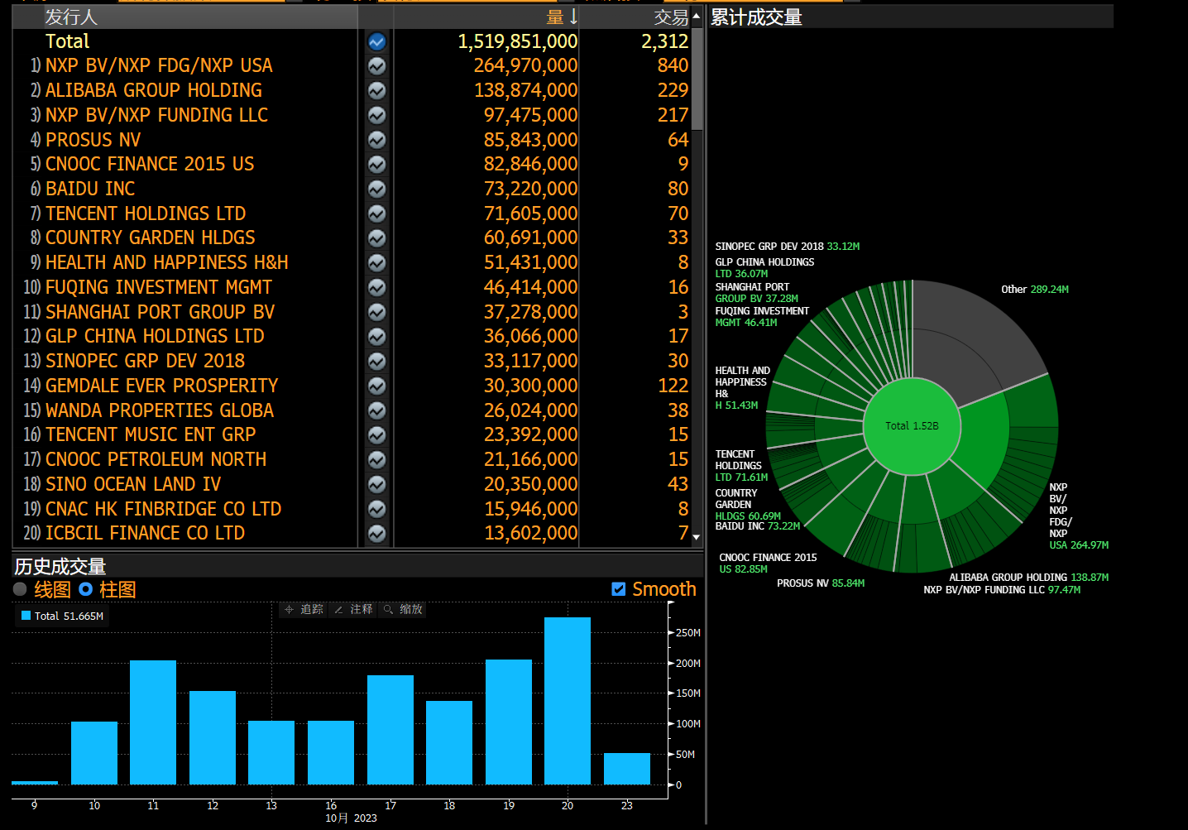Viewport: 1188px width, 830px height.
Task: Uncheck the Smooth checkbox
Action: coord(618,589)
